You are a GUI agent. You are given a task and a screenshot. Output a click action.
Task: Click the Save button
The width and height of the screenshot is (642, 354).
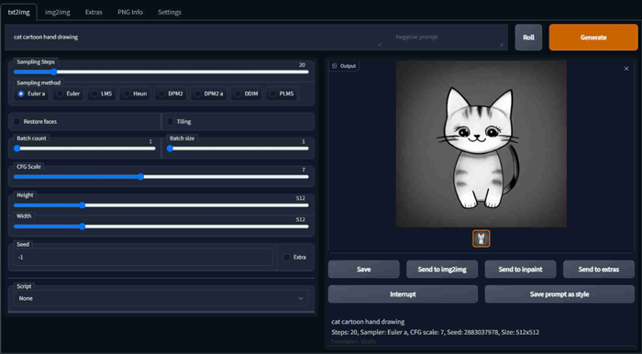(363, 270)
